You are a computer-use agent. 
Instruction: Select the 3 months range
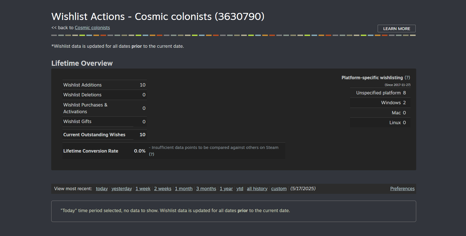pos(206,189)
